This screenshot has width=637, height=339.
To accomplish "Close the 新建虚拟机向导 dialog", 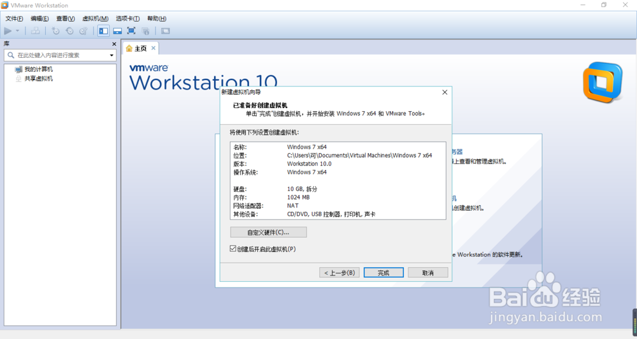I will tap(445, 92).
